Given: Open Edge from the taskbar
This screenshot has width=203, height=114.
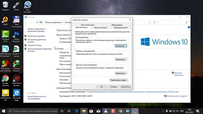Looking at the screenshot, I should pyautogui.click(x=77, y=111).
